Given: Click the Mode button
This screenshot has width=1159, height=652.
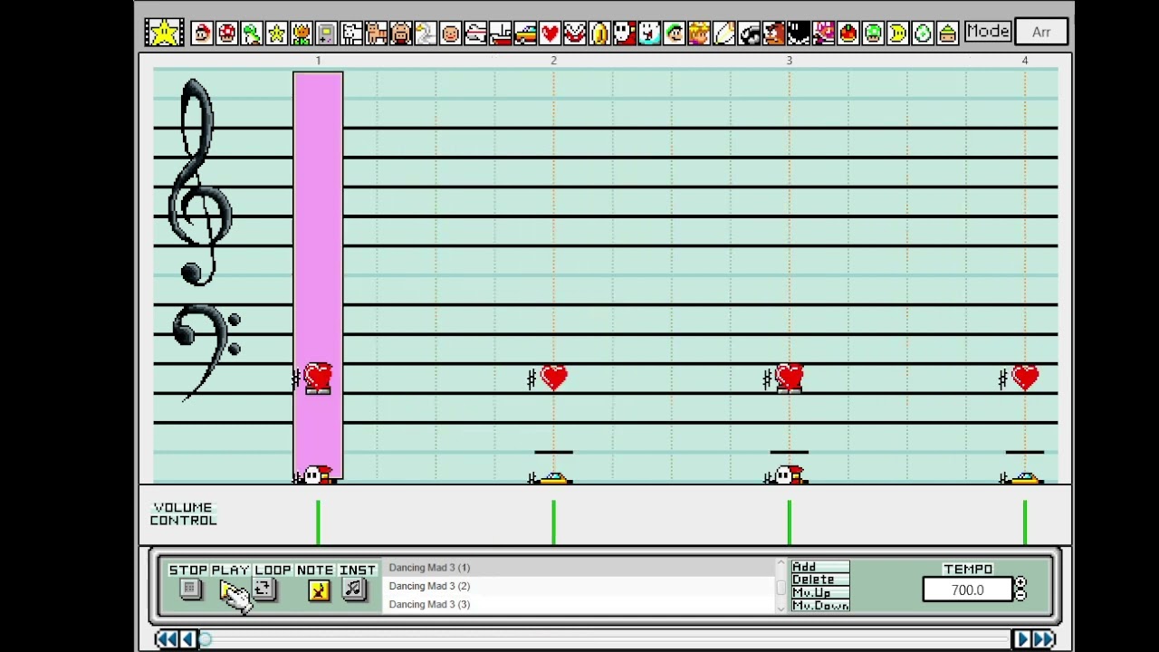Looking at the screenshot, I should tap(987, 32).
